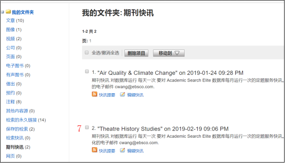
Task: Click RSS icon for Air Quality alert
Action: (95, 95)
